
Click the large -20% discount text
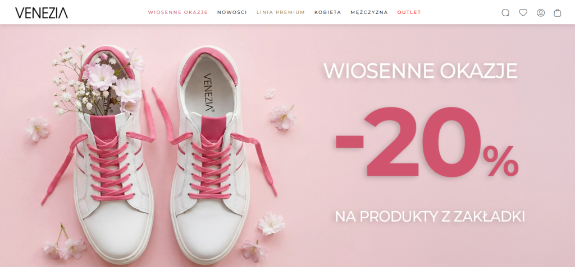pyautogui.click(x=427, y=143)
